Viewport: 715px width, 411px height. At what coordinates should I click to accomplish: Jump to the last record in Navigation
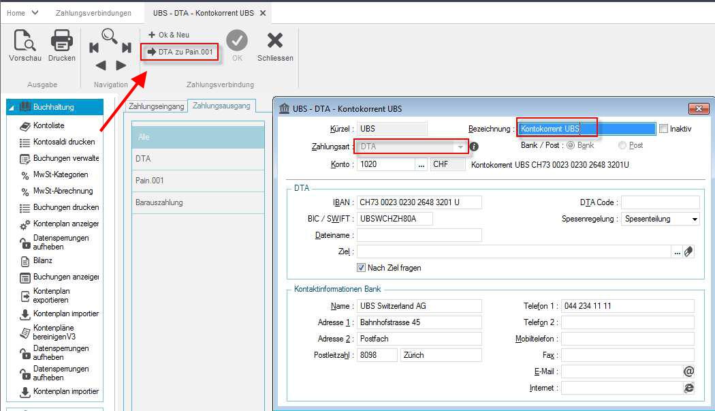(x=127, y=48)
